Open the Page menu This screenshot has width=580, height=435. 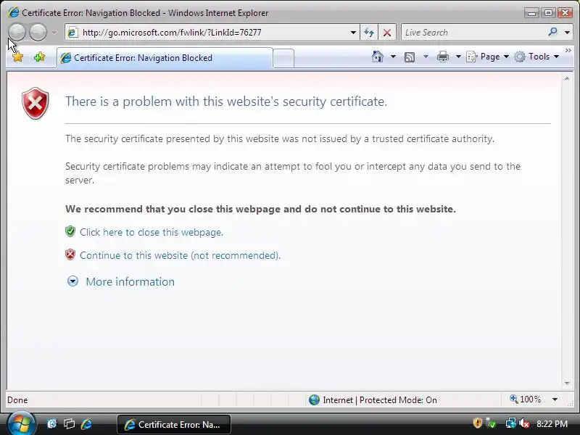coord(488,57)
